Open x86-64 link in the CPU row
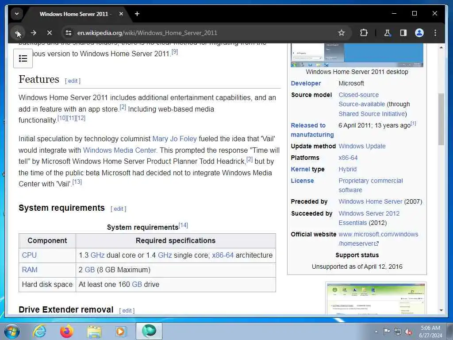Screen dimensions: 453x340 [223, 255]
